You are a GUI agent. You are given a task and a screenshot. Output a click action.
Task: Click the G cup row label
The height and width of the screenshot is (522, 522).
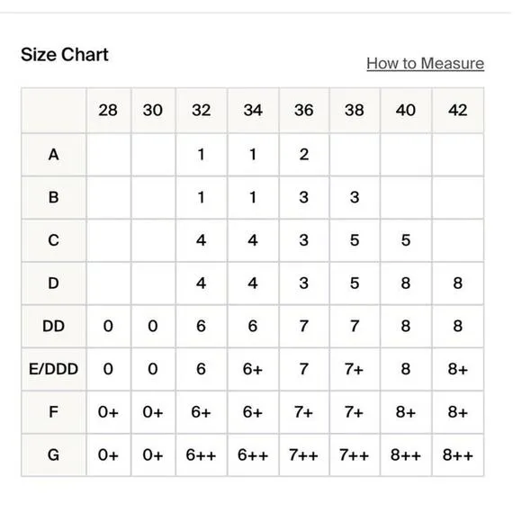[54, 454]
